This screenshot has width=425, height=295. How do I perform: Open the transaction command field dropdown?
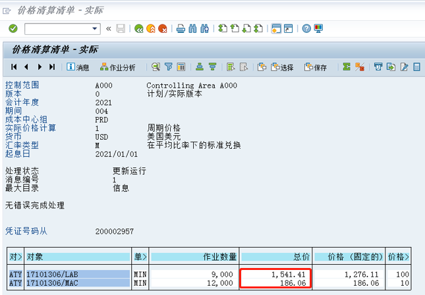(x=95, y=28)
